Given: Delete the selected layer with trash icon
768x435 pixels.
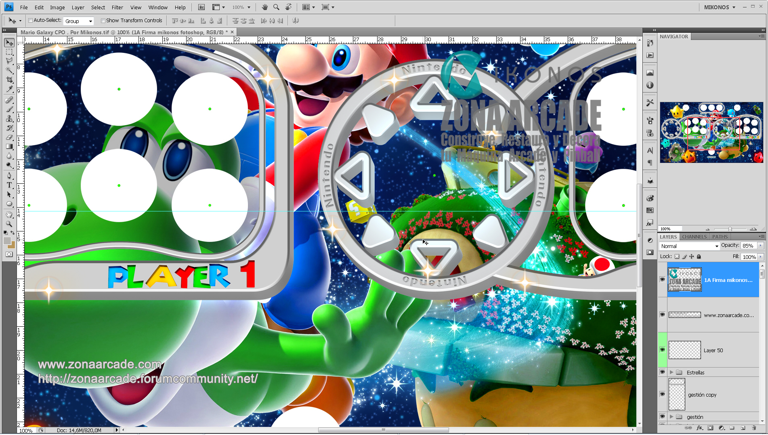Looking at the screenshot, I should (x=754, y=428).
